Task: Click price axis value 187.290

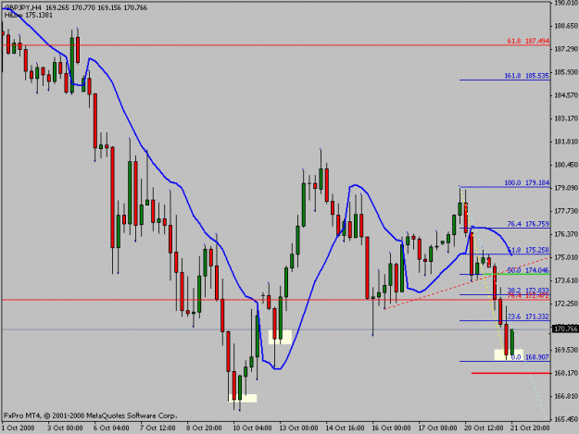Action: click(566, 49)
